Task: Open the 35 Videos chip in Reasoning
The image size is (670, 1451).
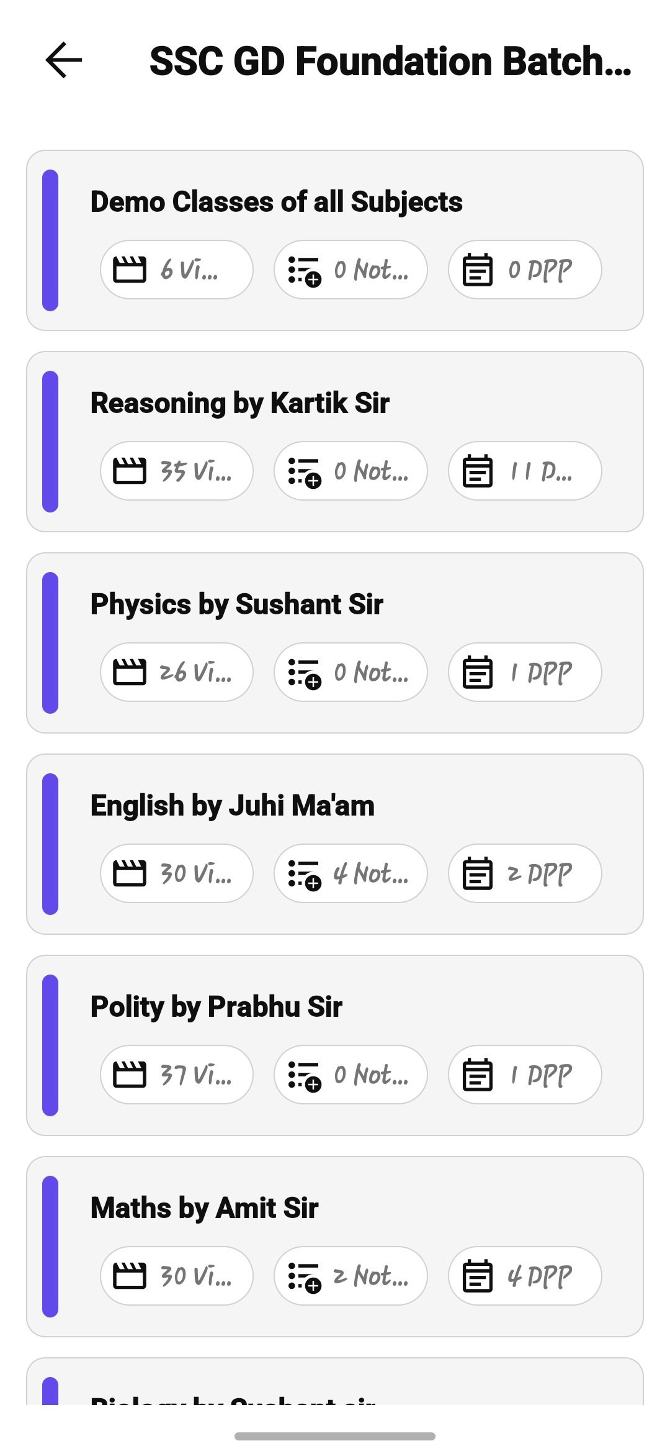Action: click(177, 471)
